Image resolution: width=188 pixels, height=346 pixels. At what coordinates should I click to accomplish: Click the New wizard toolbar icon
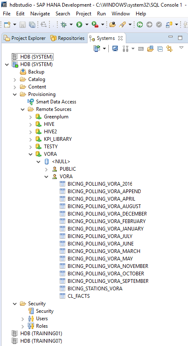(7, 25)
